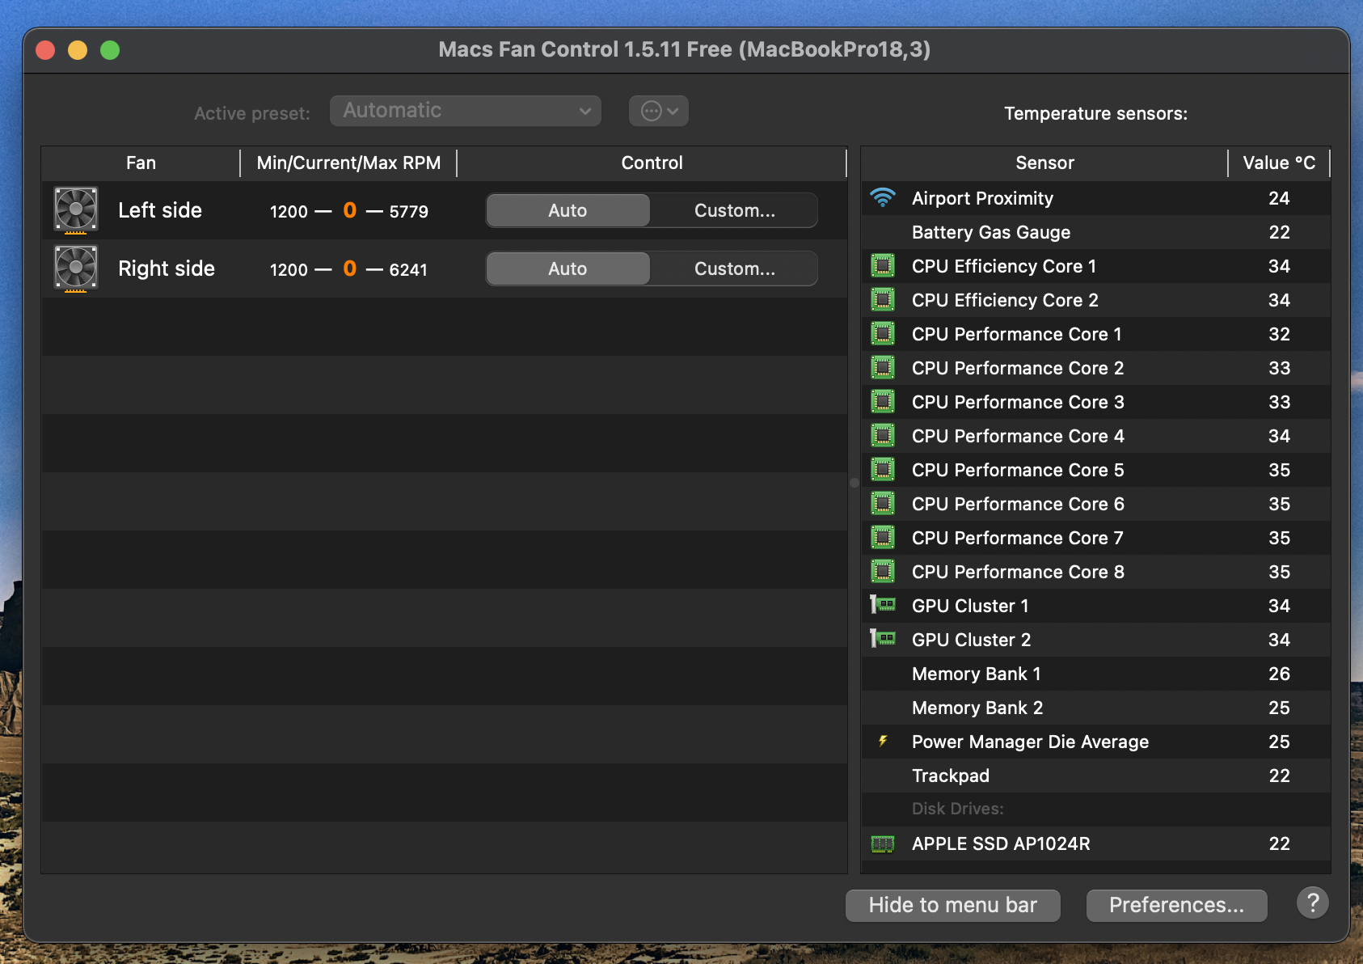Screen dimensions: 1363x964
Task: Click the Sensor column header
Action: [x=1044, y=163]
